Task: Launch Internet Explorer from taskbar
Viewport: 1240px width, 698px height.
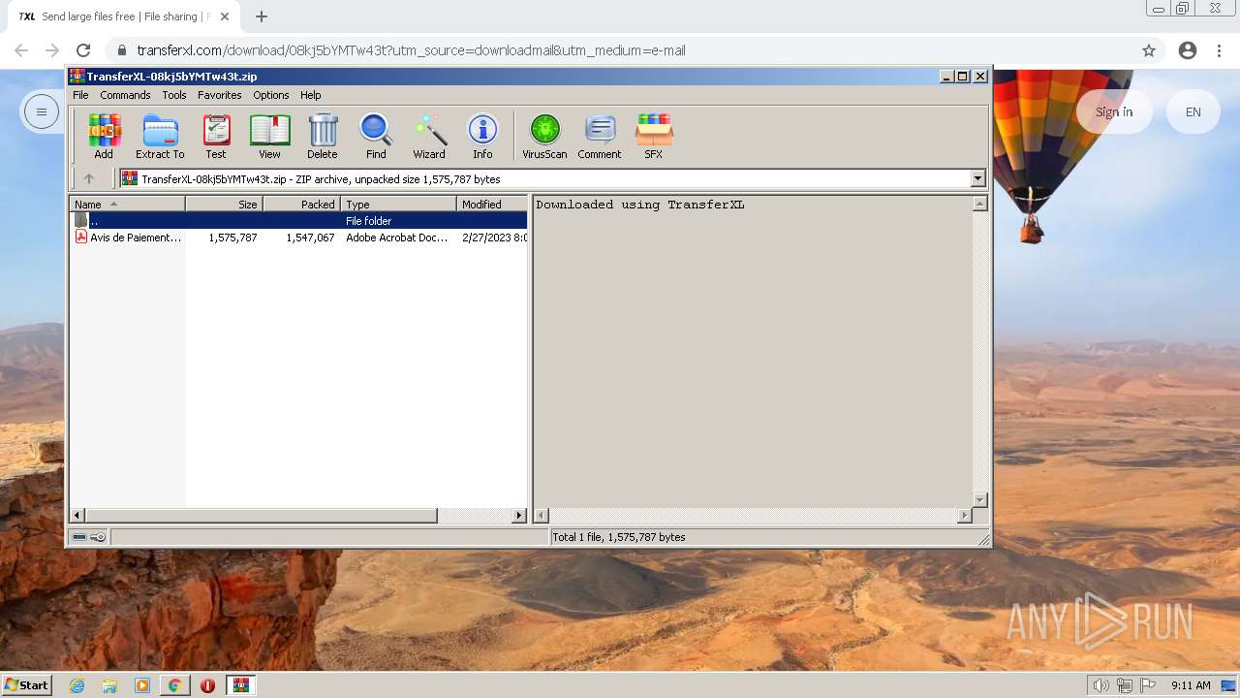Action: 77,685
